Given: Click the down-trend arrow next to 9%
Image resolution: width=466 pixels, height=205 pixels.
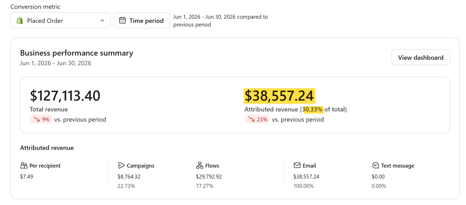Looking at the screenshot, I should (x=37, y=119).
